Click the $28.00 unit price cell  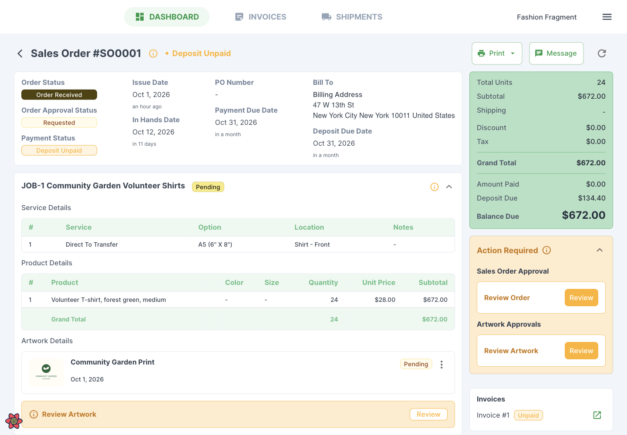(385, 300)
